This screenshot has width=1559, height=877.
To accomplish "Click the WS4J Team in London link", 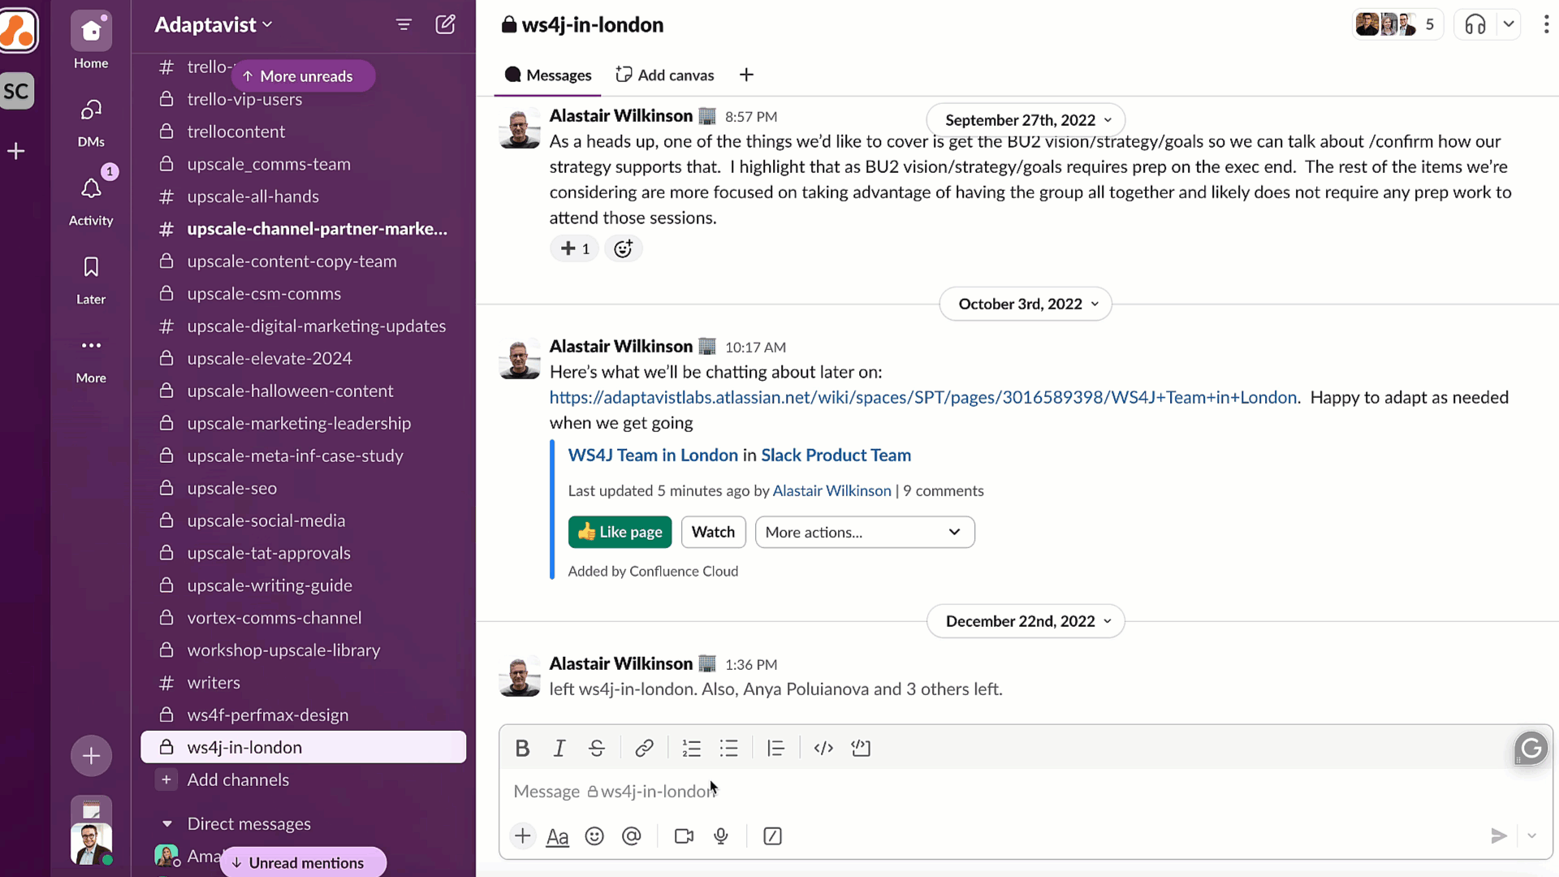I will point(652,454).
